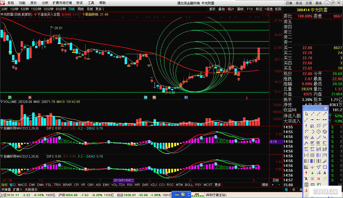
Task: Click the red X delete drawing tool
Action: pyautogui.click(x=319, y=179)
